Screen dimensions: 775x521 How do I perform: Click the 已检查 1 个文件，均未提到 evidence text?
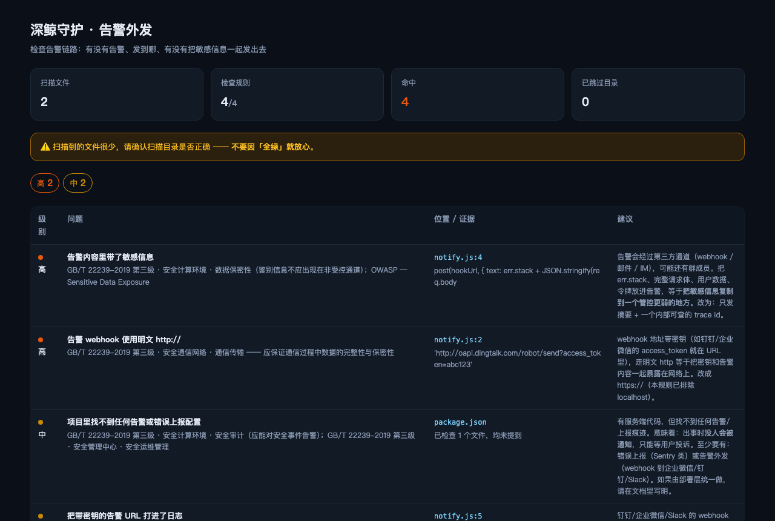[478, 435]
